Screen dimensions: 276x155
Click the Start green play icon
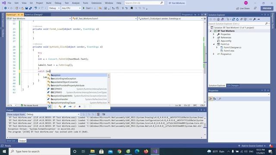click(84, 8)
